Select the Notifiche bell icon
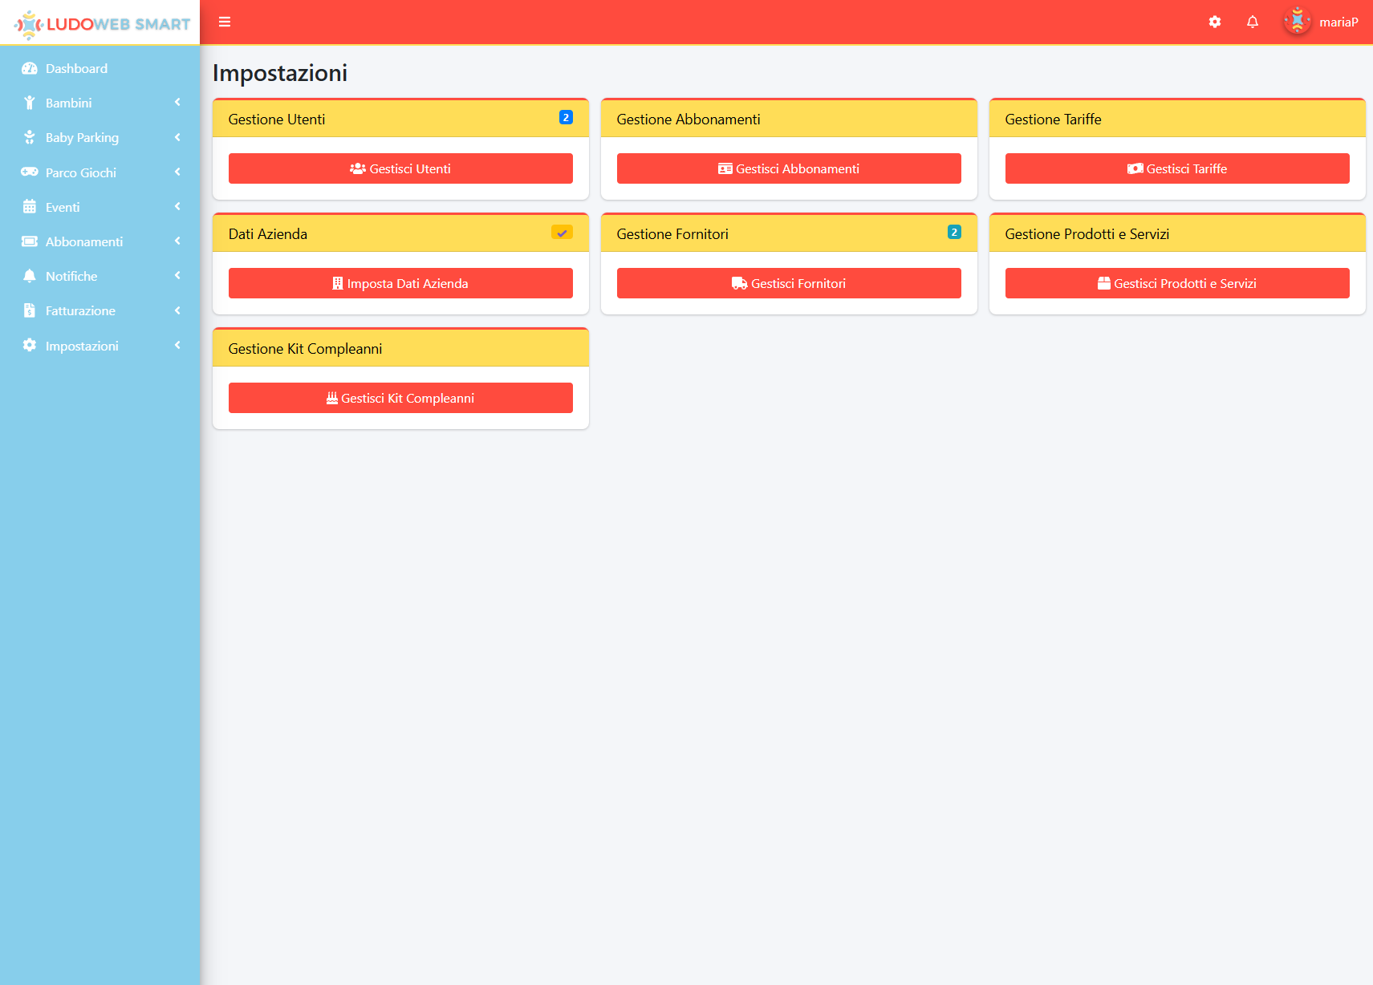 point(30,275)
